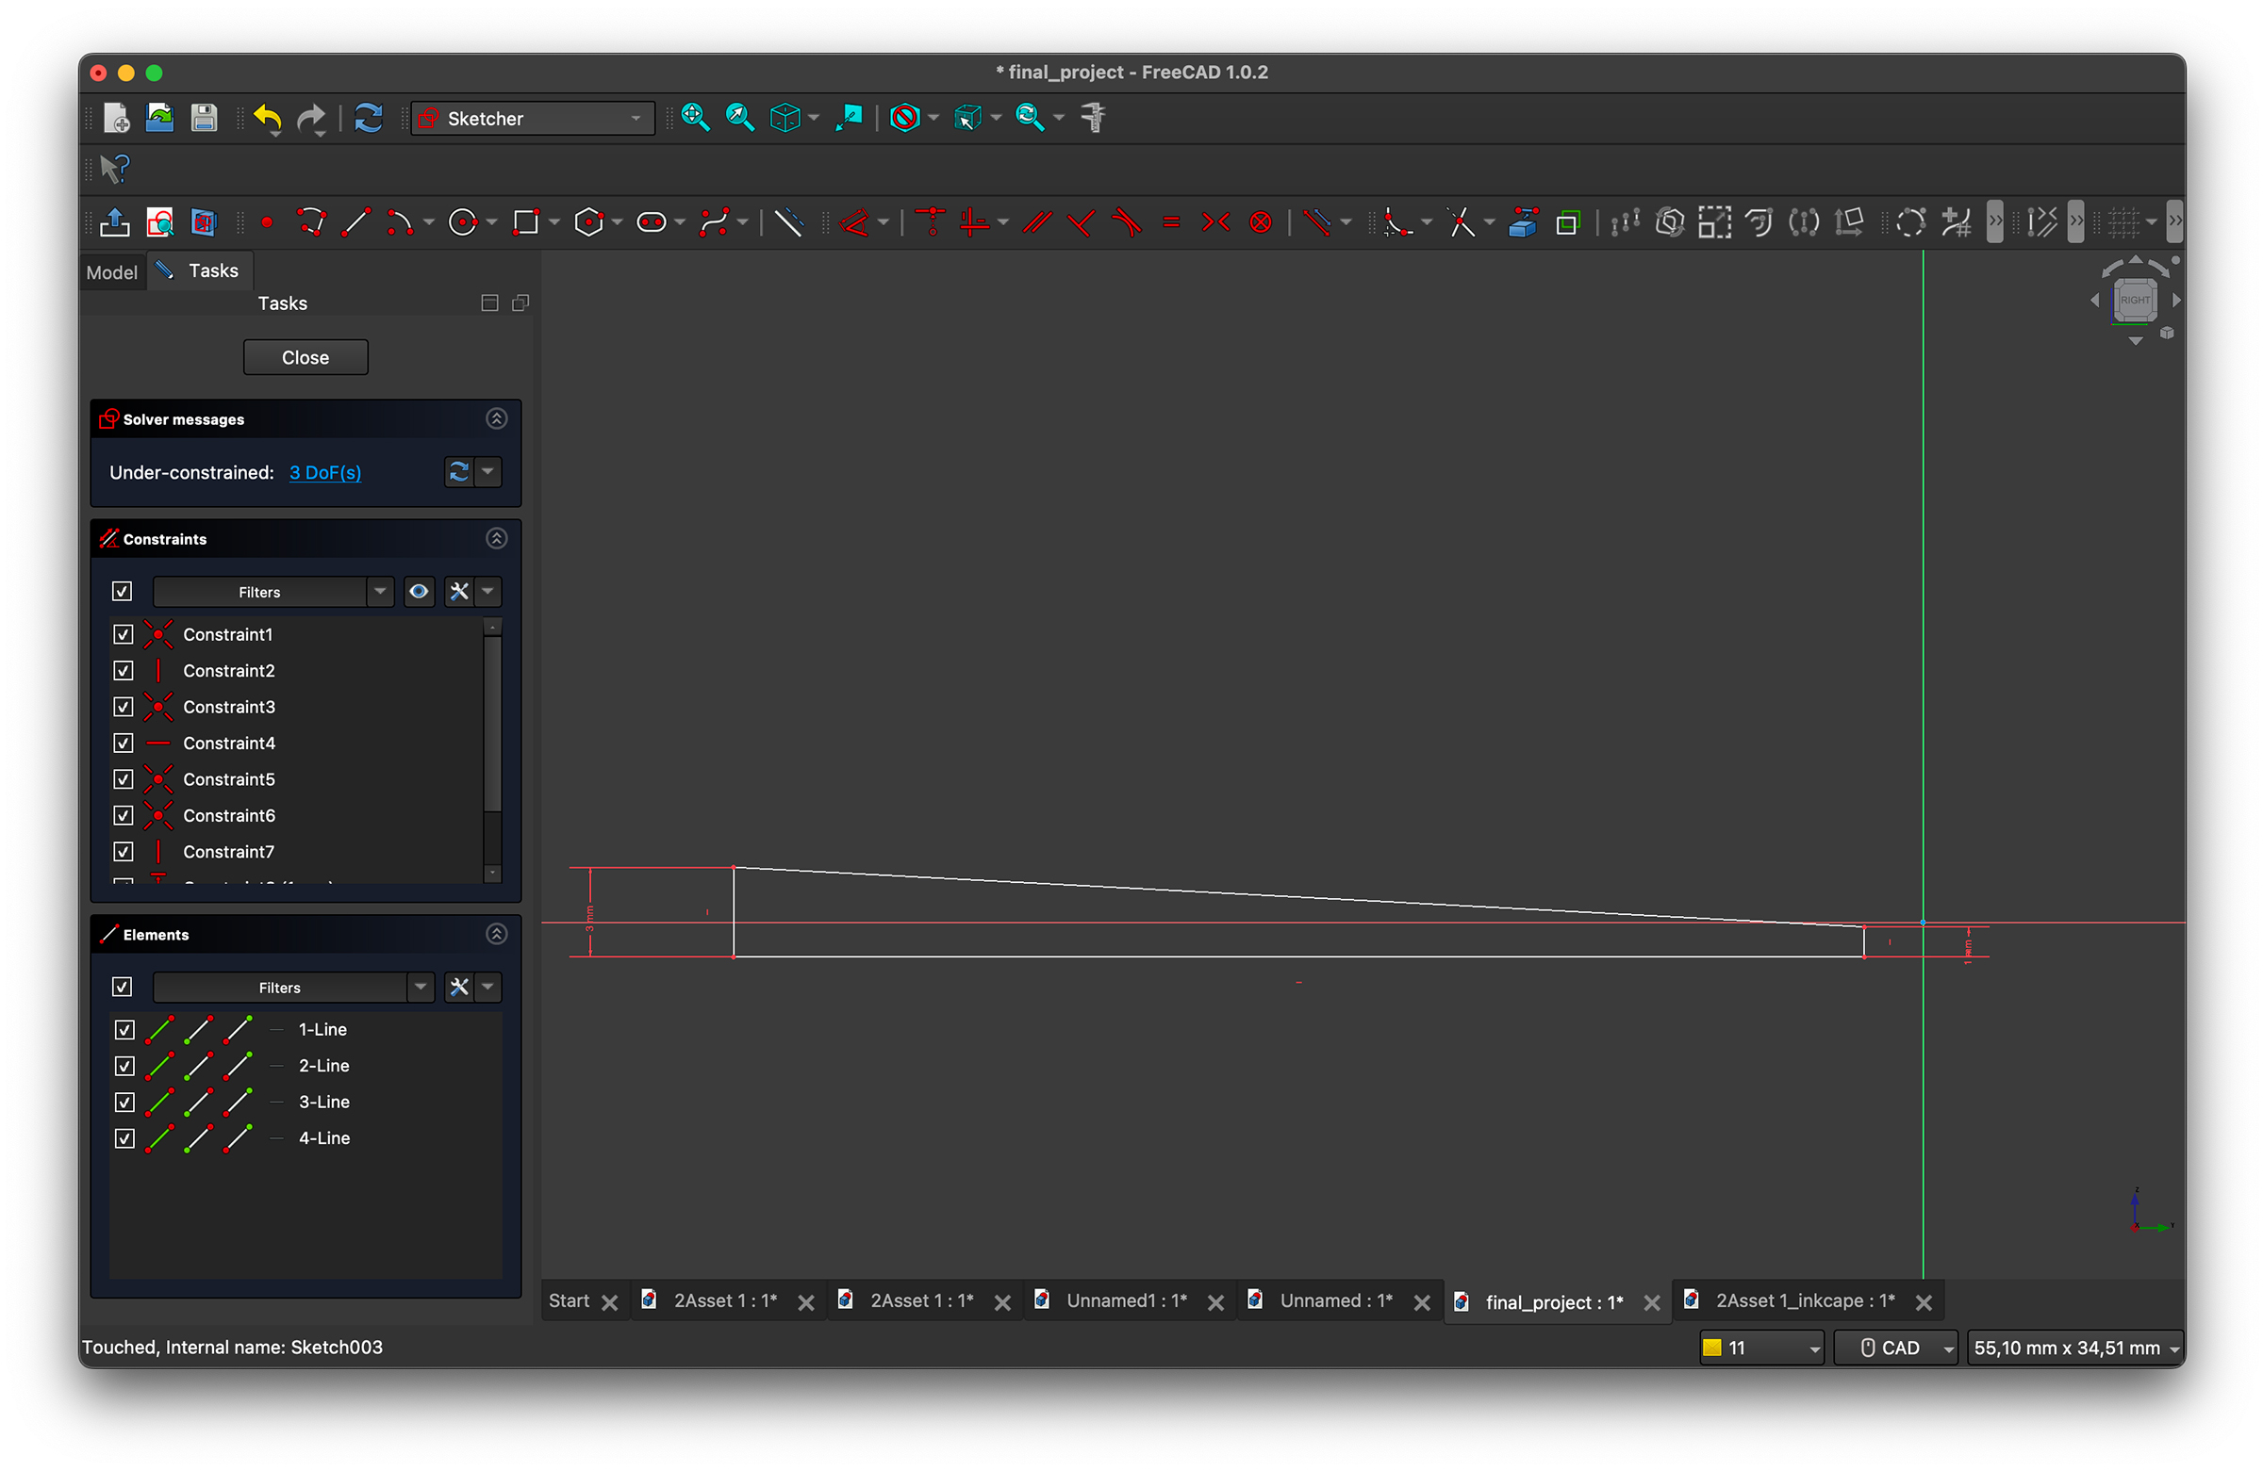Select the Polyline creation tool
2263x1471 pixels.
[311, 222]
